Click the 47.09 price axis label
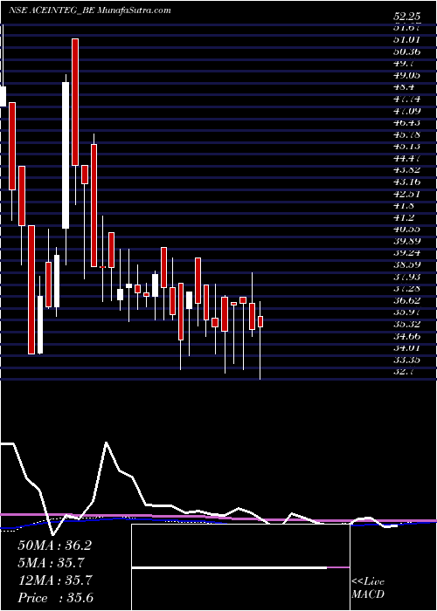Screen dimensions: 437x611 pyautogui.click(x=407, y=111)
